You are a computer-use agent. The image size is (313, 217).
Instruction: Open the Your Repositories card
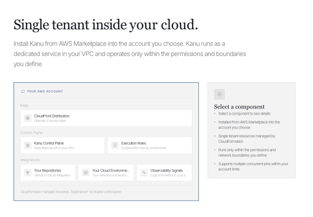click(48, 173)
